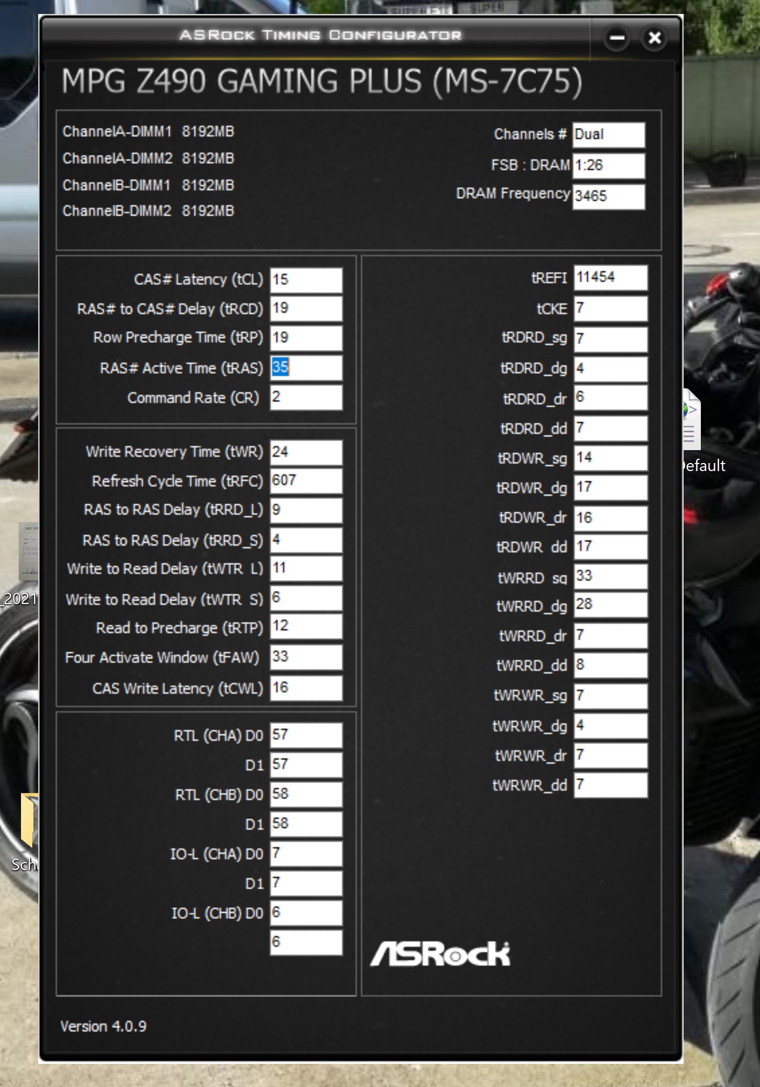760x1087 pixels.
Task: Select the tRRD_S field
Action: (x=306, y=540)
